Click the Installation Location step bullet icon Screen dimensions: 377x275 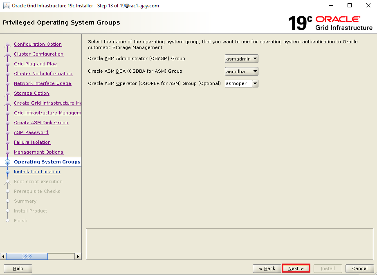8,172
